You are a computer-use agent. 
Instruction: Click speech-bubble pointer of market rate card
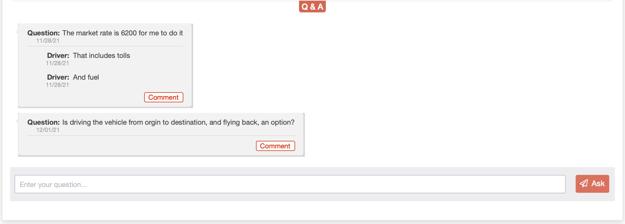(x=17, y=32)
